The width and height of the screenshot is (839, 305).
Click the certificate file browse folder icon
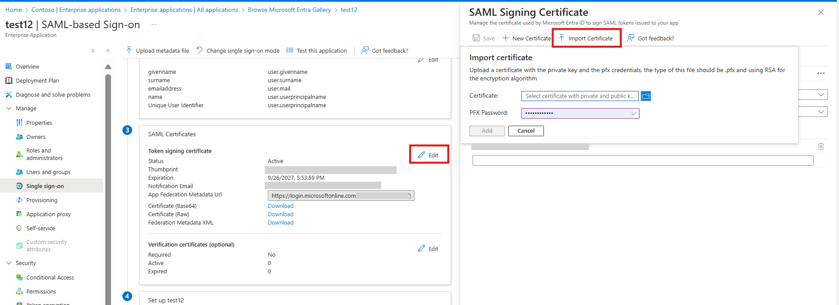[x=646, y=96]
